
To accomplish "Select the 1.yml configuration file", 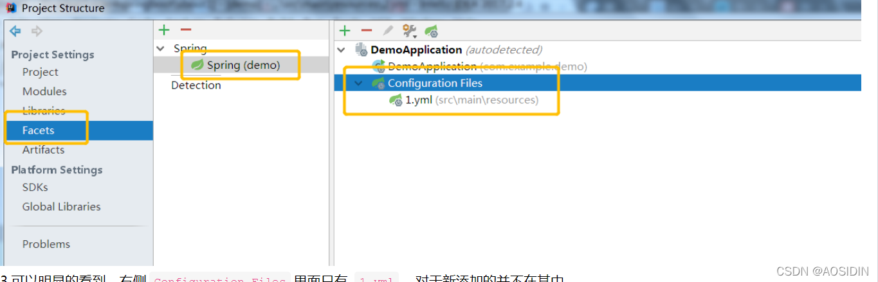I will pos(471,100).
